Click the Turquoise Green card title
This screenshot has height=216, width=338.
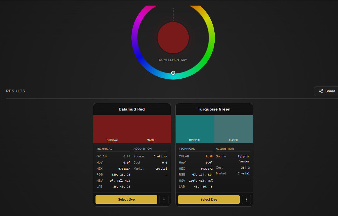tap(214, 109)
